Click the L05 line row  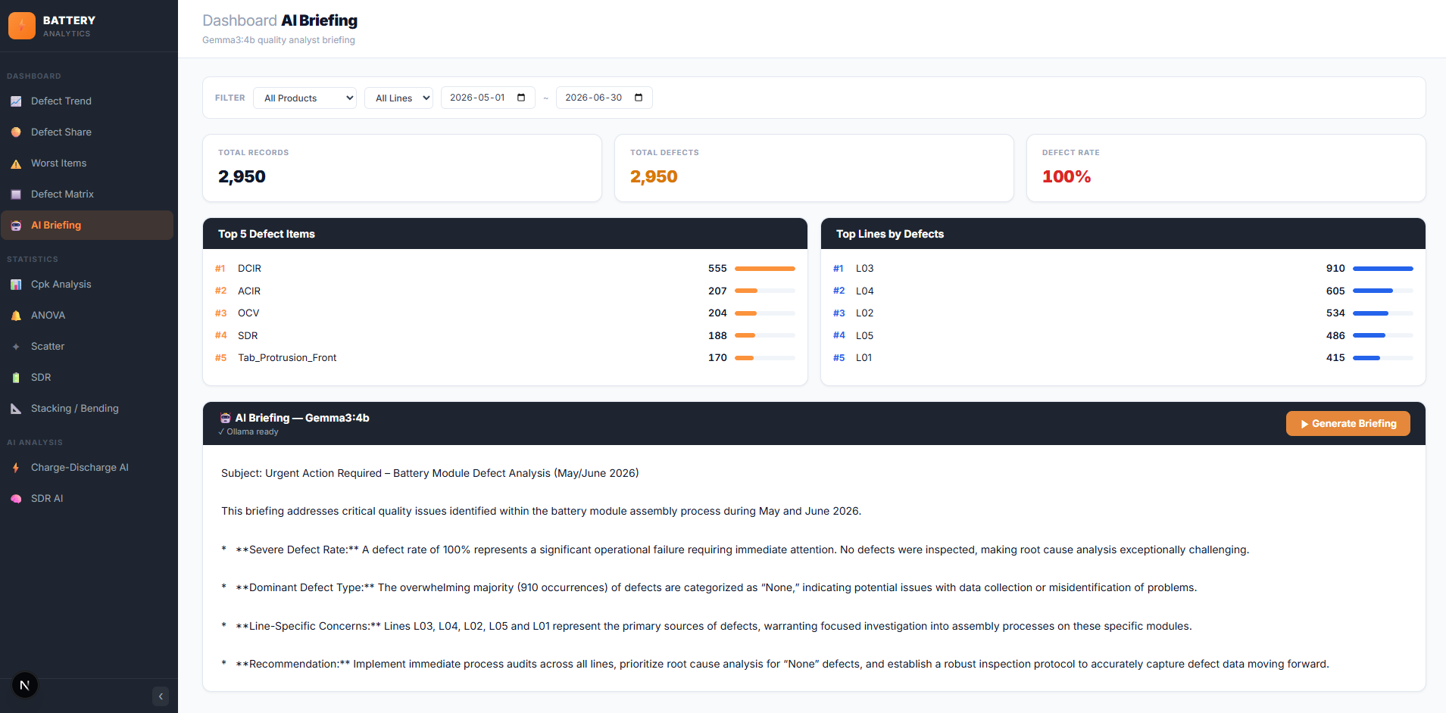click(x=1123, y=335)
